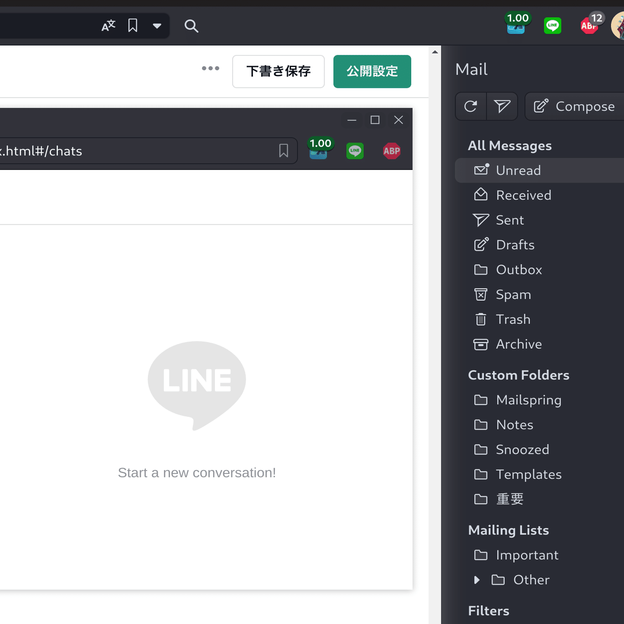Viewport: 624px width, 624px height.
Task: Click the Mailing Lists section heading
Action: click(x=509, y=530)
